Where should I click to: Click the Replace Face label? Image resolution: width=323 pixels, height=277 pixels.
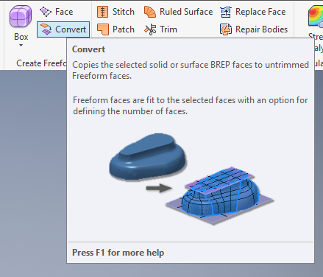(x=260, y=12)
